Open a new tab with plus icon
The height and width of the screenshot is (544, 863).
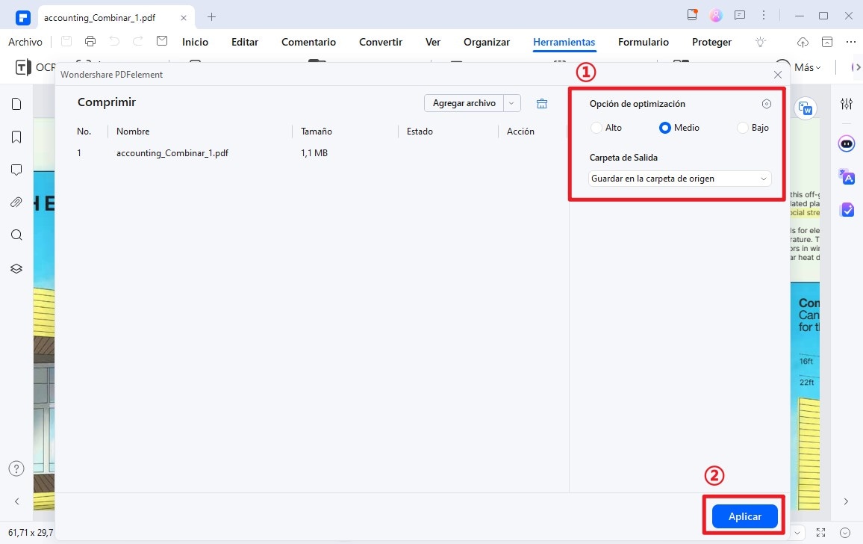[211, 17]
